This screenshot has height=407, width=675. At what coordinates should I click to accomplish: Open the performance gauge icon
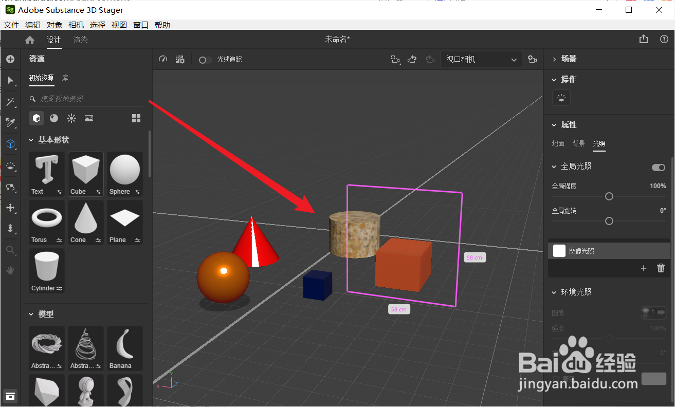pos(163,60)
